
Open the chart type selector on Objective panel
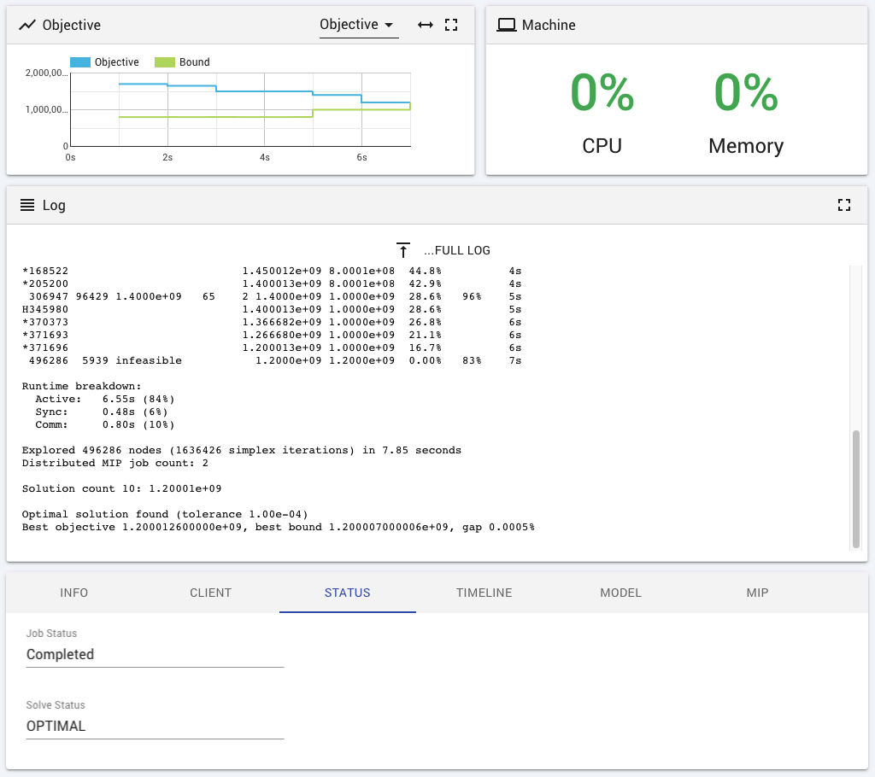[358, 25]
